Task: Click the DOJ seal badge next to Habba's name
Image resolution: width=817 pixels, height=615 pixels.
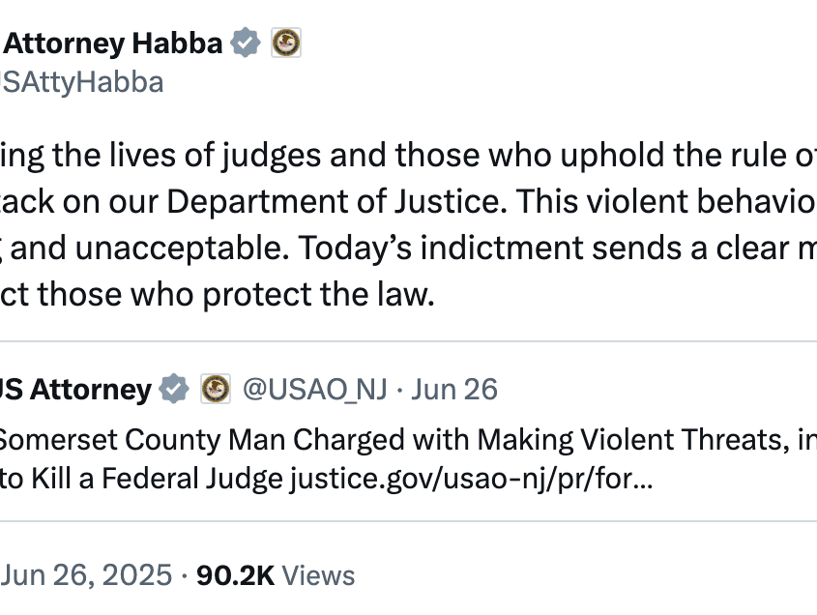Action: [286, 43]
